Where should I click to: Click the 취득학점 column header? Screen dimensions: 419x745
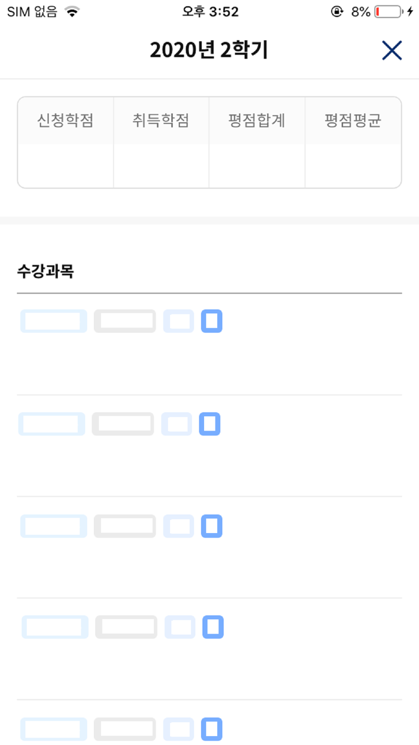tap(160, 120)
